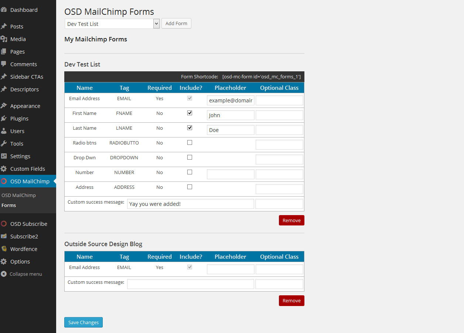This screenshot has width=464, height=333.
Task: Remove the Dev Test List form
Action: pos(291,220)
